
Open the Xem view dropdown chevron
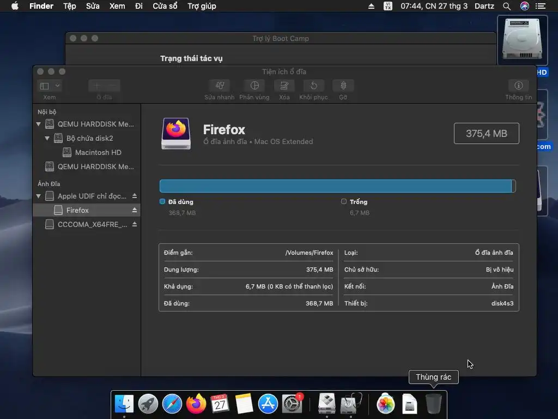pyautogui.click(x=57, y=86)
